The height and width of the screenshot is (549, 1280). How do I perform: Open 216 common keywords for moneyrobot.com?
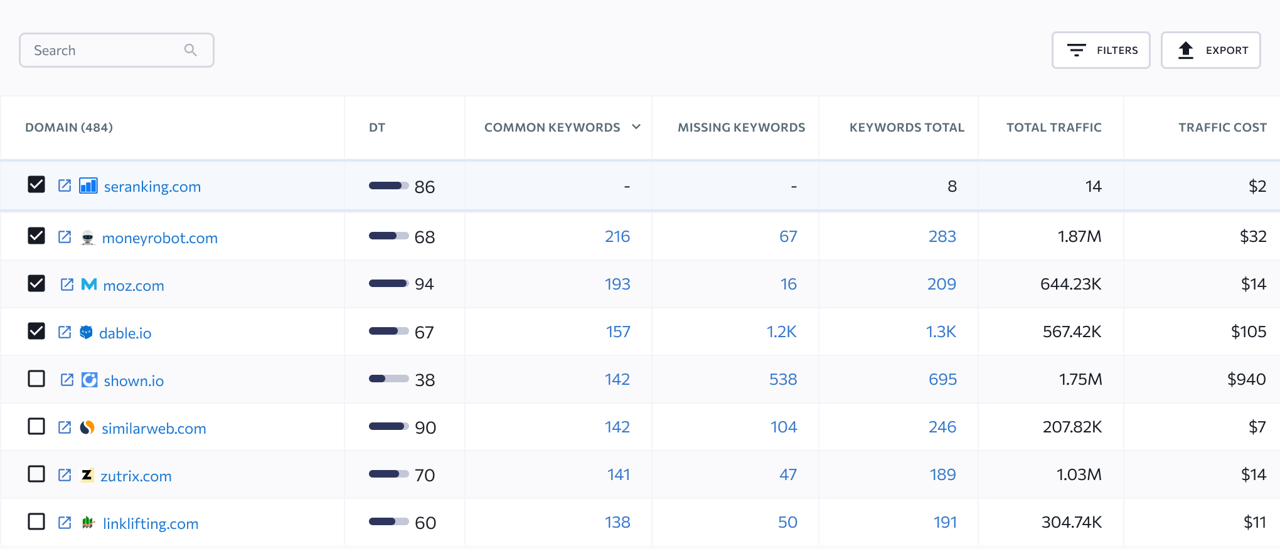tap(617, 236)
